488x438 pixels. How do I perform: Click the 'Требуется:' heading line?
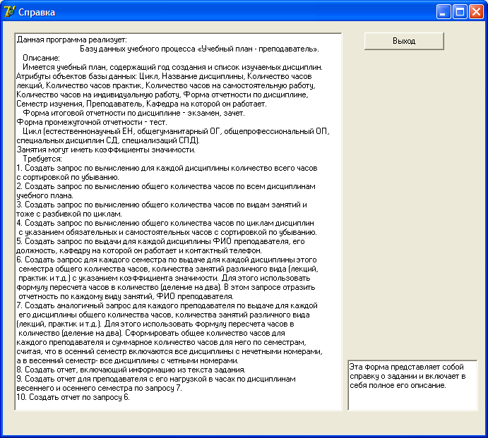pyautogui.click(x=42, y=159)
